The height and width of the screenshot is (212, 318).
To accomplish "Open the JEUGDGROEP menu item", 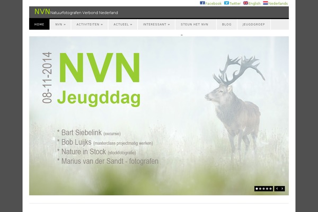I will (254, 24).
